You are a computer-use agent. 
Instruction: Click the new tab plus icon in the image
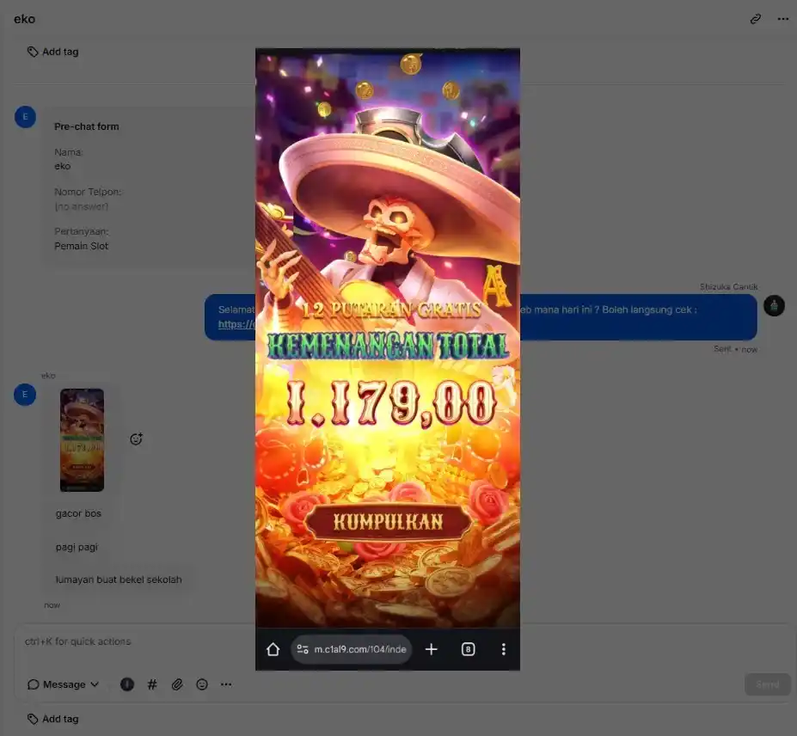(x=431, y=649)
